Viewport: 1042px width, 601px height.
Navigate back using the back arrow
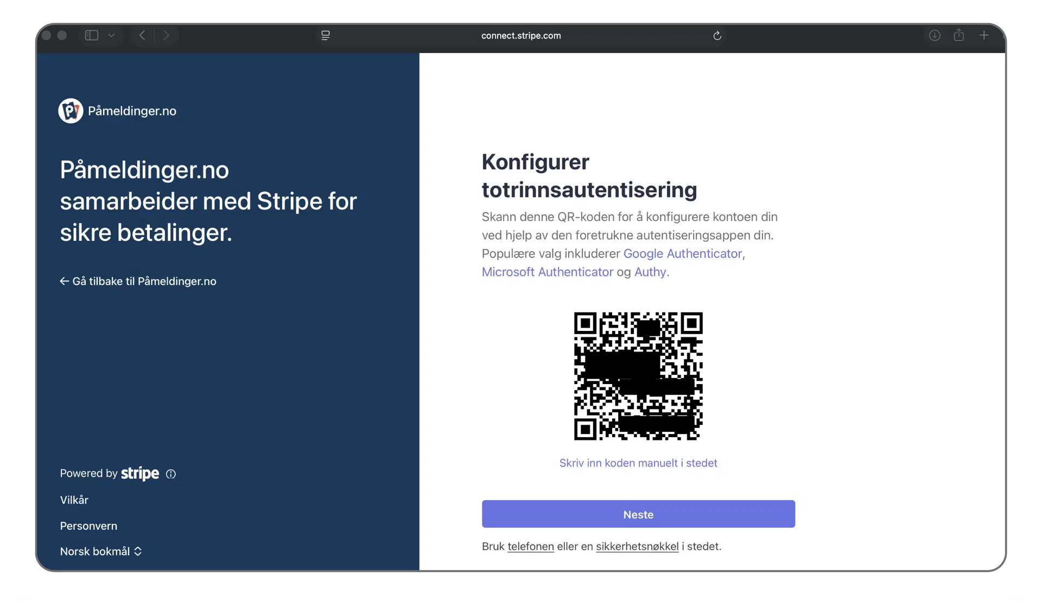(x=142, y=35)
